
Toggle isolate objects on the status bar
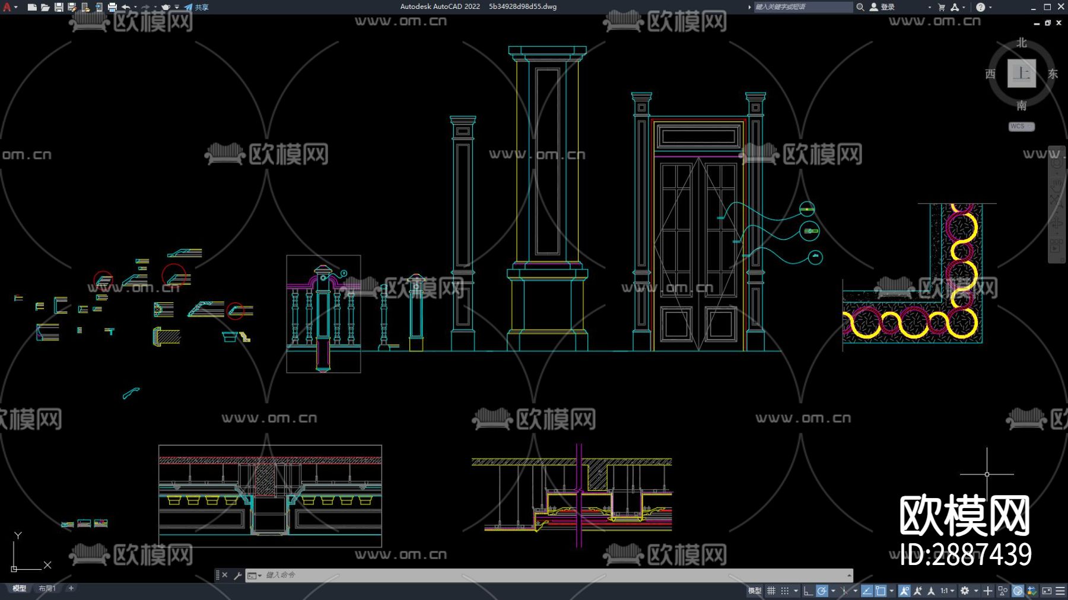pyautogui.click(x=1003, y=591)
